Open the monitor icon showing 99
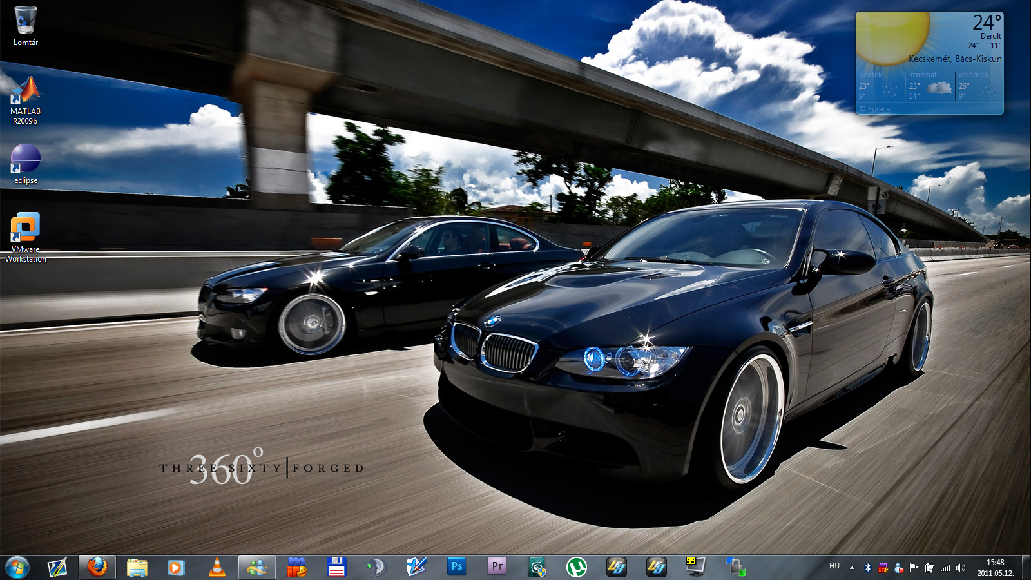Viewport: 1031px width, 580px height. coord(696,567)
